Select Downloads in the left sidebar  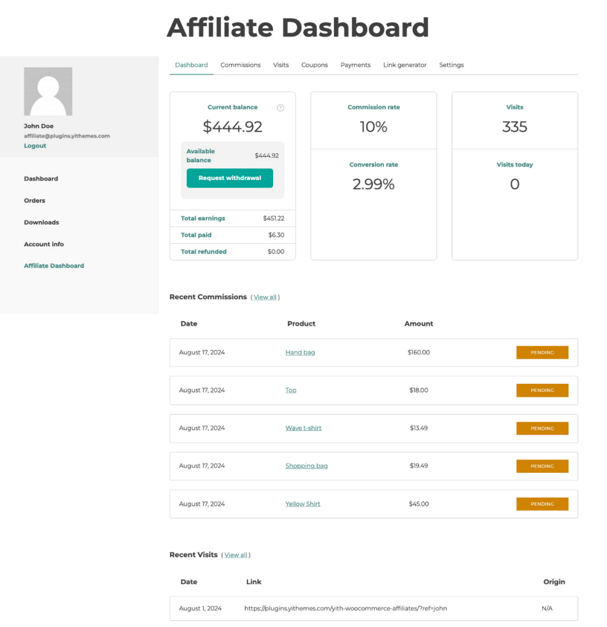41,222
